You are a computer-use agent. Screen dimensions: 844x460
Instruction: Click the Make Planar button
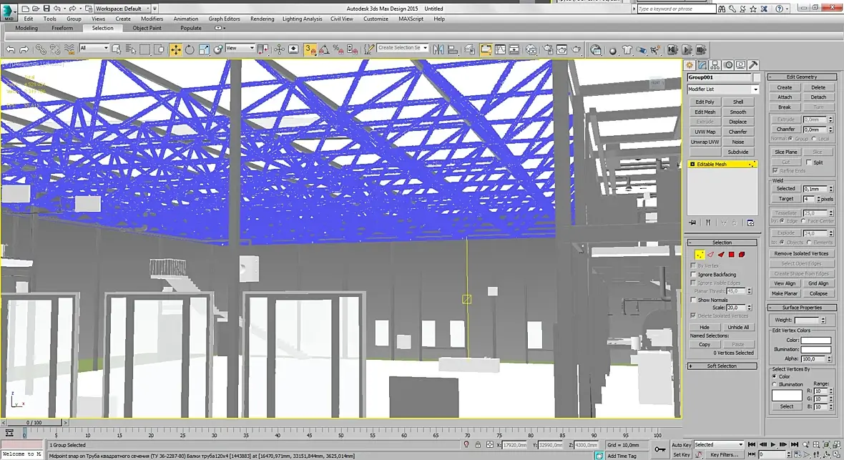pos(785,293)
